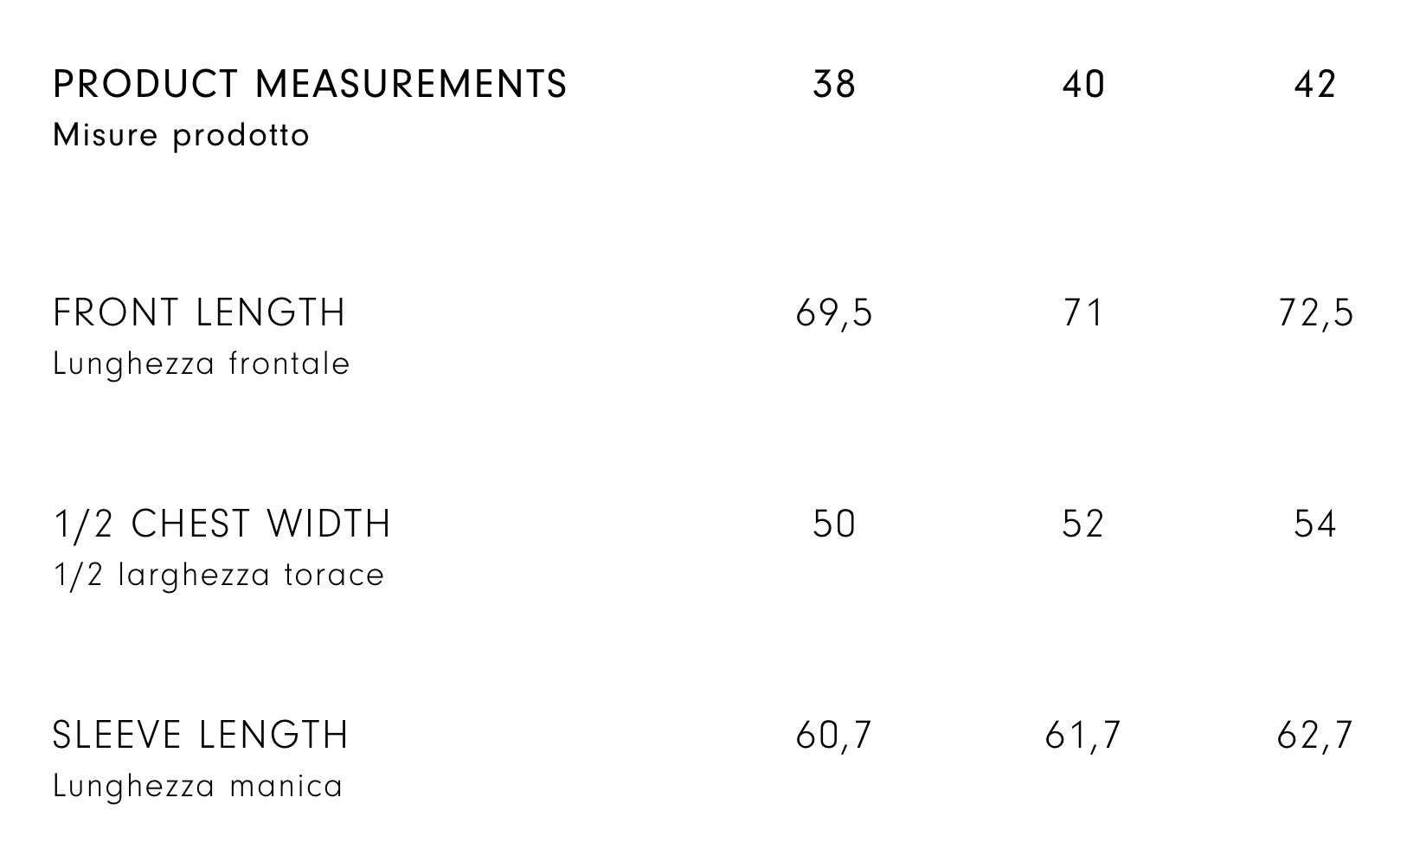Viewport: 1426px width, 862px height.
Task: Select the 71 front length value
Action: 1082,313
